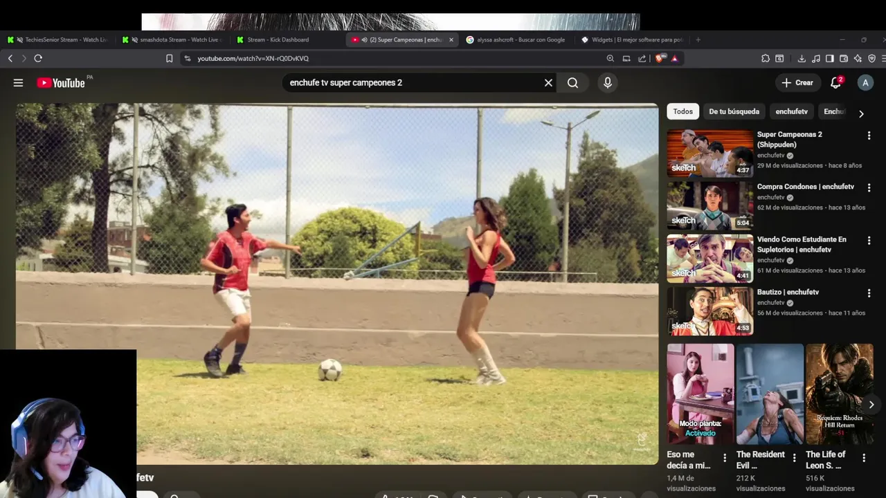Open options for Viendo Como Estudiante video
886x498 pixels.
pyautogui.click(x=869, y=241)
